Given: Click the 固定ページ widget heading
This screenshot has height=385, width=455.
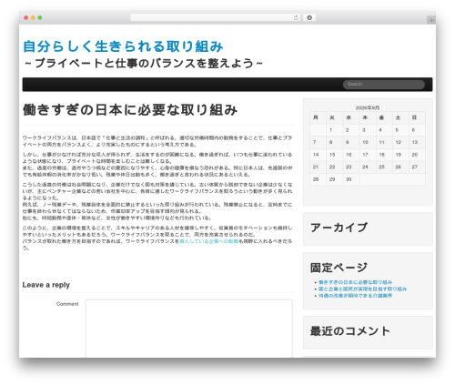Looking at the screenshot, I should (339, 268).
